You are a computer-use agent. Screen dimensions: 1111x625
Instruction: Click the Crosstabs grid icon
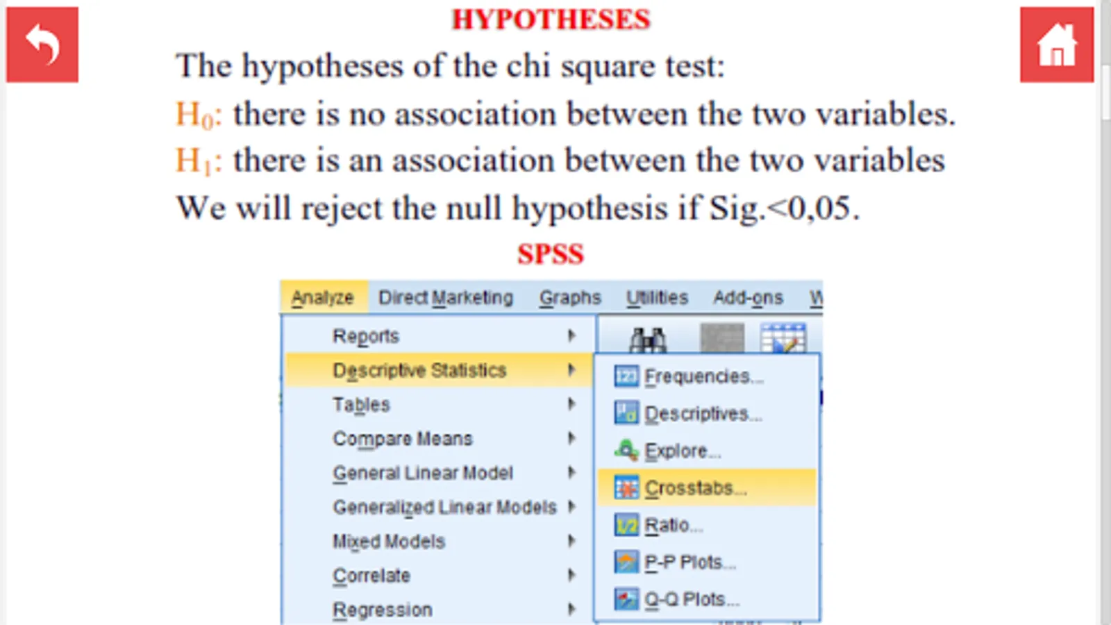click(626, 488)
